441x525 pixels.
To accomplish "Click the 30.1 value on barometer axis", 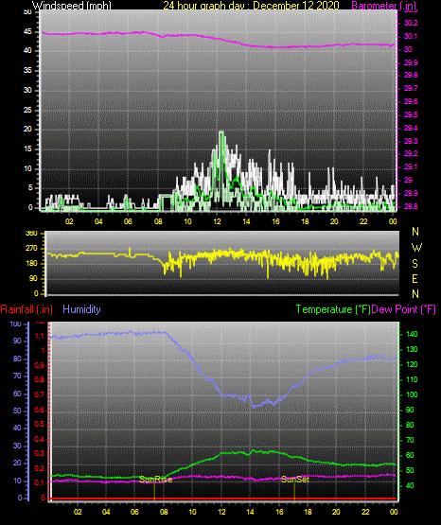I will pyautogui.click(x=411, y=36).
